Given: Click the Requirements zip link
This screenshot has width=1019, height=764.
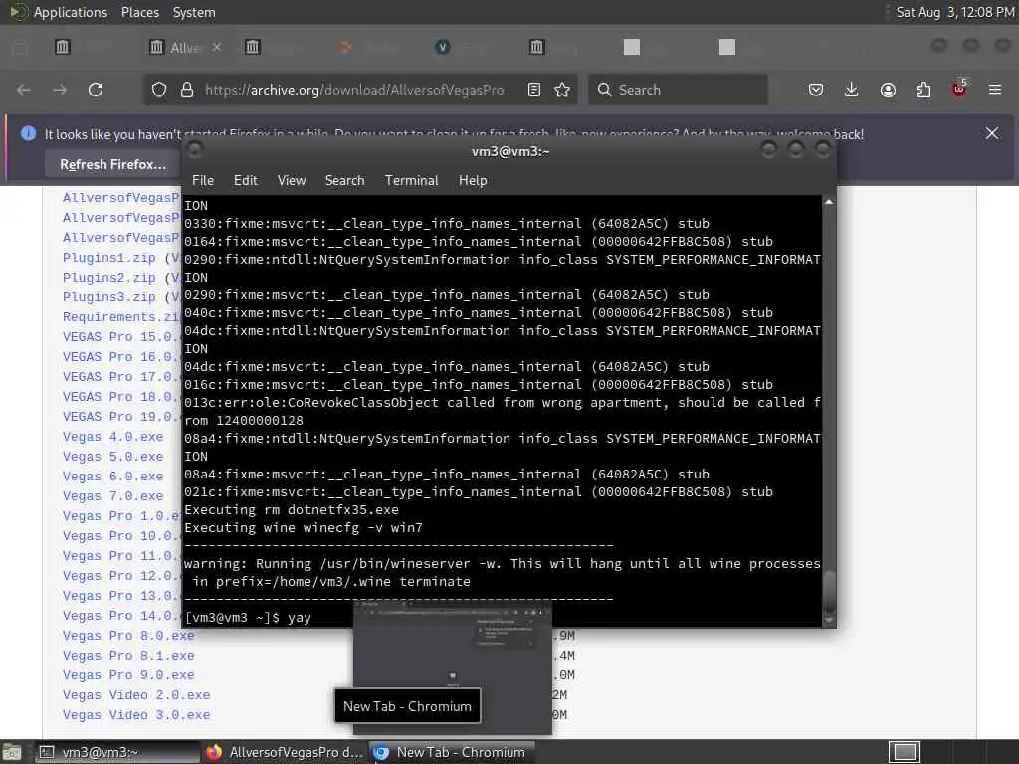Looking at the screenshot, I should (121, 317).
